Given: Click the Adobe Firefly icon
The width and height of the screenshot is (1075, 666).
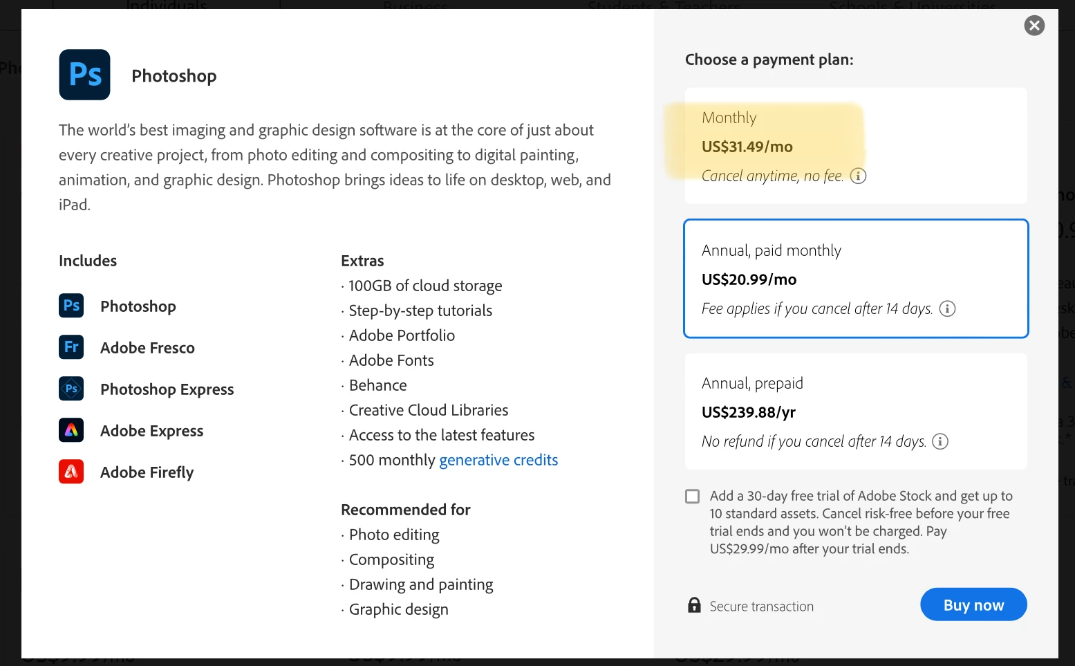Looking at the screenshot, I should (x=71, y=472).
